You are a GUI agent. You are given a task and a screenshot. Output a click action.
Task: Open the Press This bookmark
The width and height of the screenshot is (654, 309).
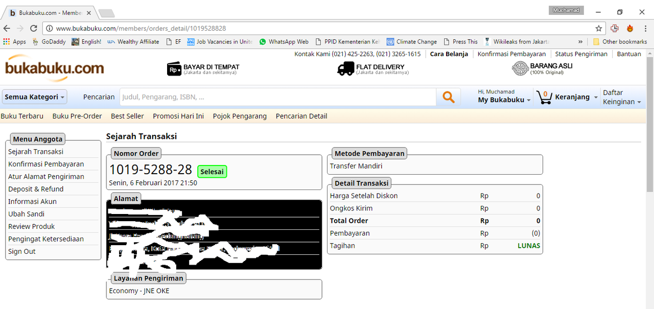[460, 42]
